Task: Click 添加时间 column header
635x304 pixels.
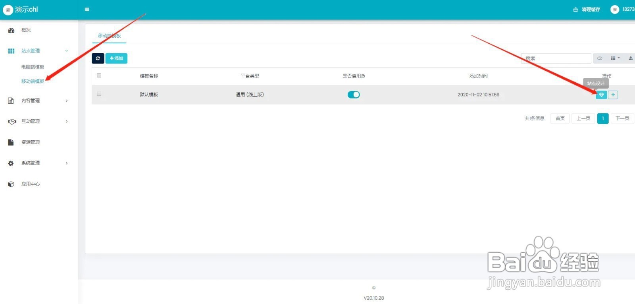Action: pyautogui.click(x=478, y=76)
